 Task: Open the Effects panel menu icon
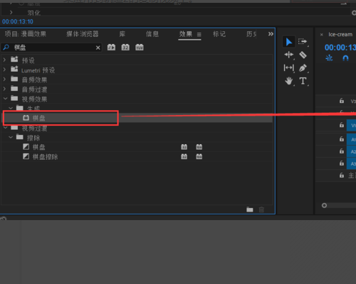199,35
